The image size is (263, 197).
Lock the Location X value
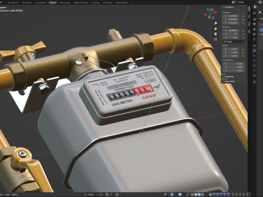pos(243,16)
